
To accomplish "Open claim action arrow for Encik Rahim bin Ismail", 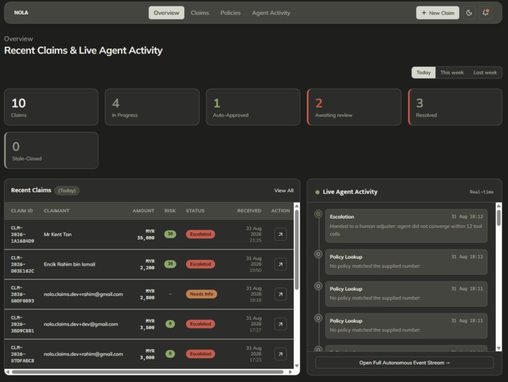I will click(x=281, y=264).
